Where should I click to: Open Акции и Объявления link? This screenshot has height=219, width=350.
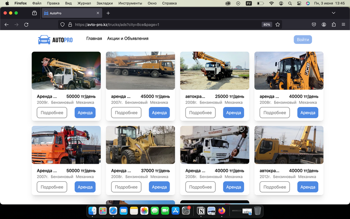tap(128, 39)
